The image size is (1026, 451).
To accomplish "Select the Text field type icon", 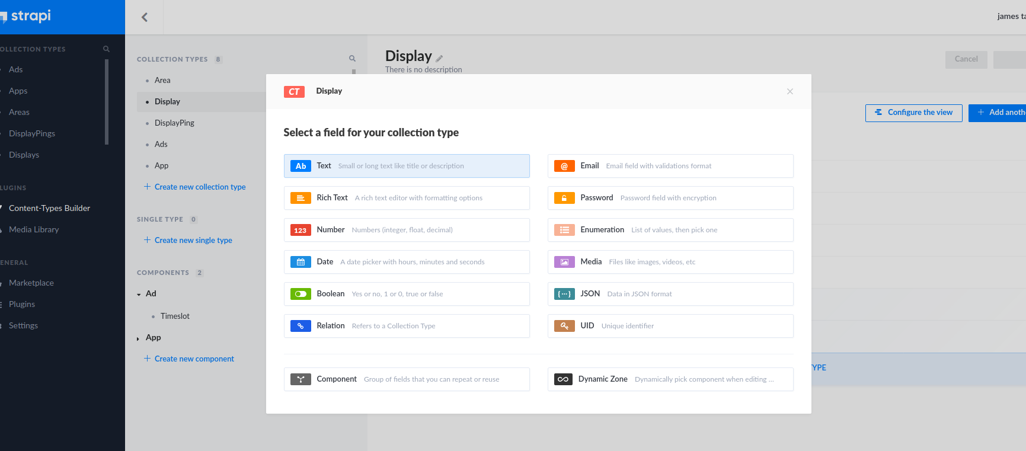I will [x=301, y=166].
